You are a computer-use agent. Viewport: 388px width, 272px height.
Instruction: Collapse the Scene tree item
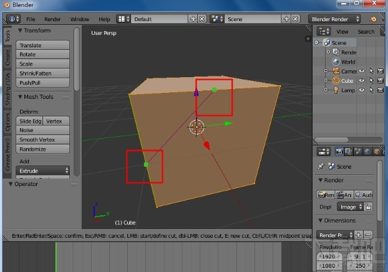pyautogui.click(x=317, y=42)
